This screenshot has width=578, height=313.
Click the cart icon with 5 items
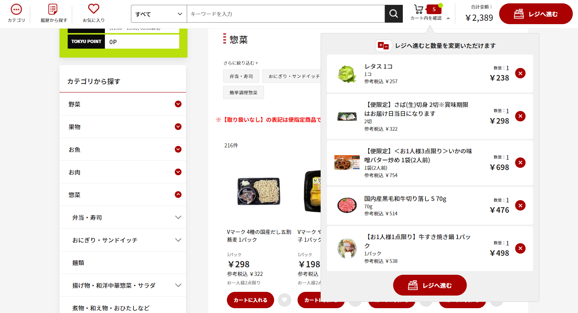(x=420, y=10)
